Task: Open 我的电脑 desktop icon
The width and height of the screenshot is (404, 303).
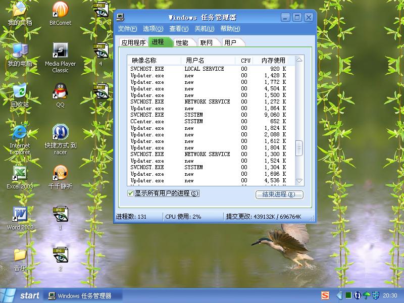Action: pos(20,55)
